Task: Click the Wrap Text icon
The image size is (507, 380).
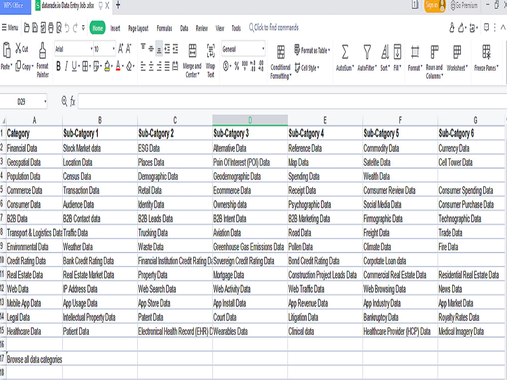Action: [x=210, y=51]
